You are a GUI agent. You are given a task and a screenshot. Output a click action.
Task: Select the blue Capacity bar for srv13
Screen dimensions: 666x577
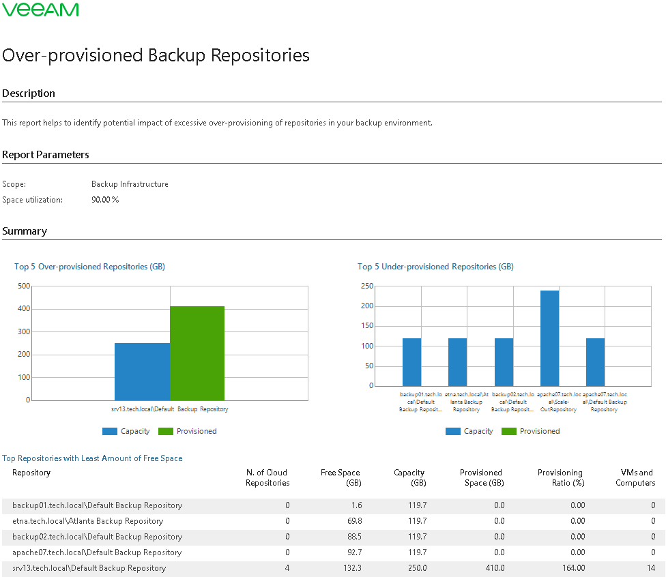click(x=142, y=372)
